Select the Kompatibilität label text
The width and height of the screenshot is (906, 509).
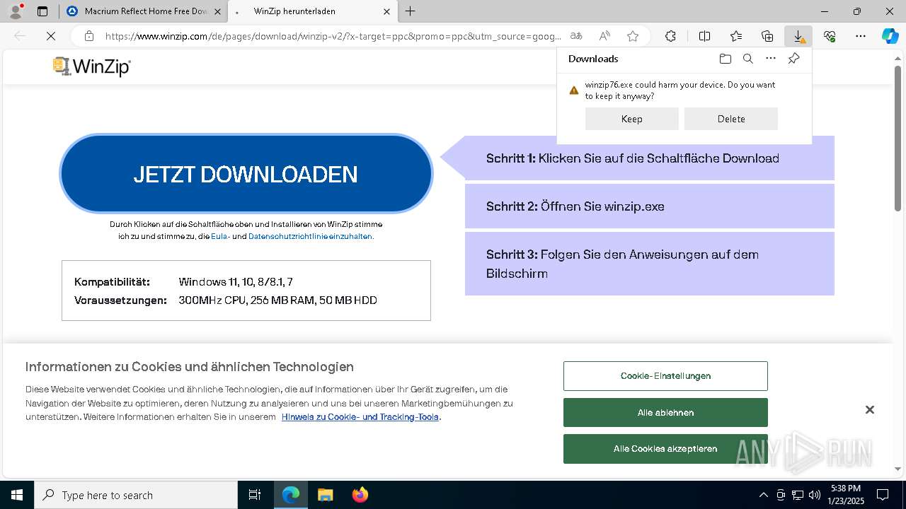[x=112, y=282]
